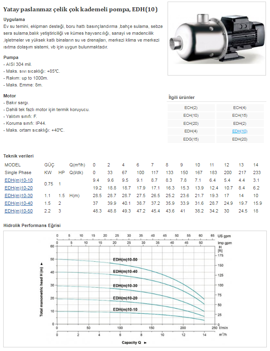Image resolution: width=270 pixels, height=351 pixels.
Task: Click the Imp gpm axis label
Action: [225, 243]
